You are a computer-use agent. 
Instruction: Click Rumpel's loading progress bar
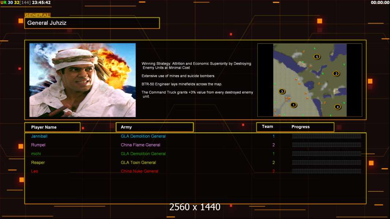point(327,145)
